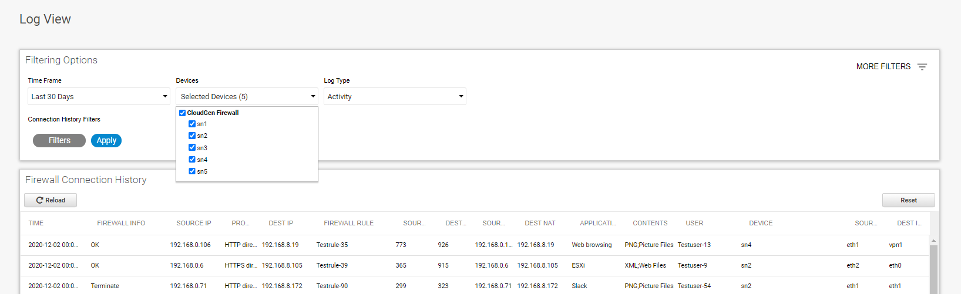Click the Testuser-54 cell

pos(694,286)
